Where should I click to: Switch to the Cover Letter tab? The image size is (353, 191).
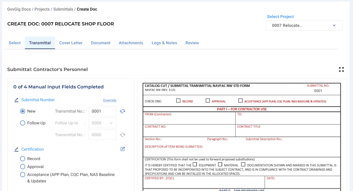coord(71,43)
